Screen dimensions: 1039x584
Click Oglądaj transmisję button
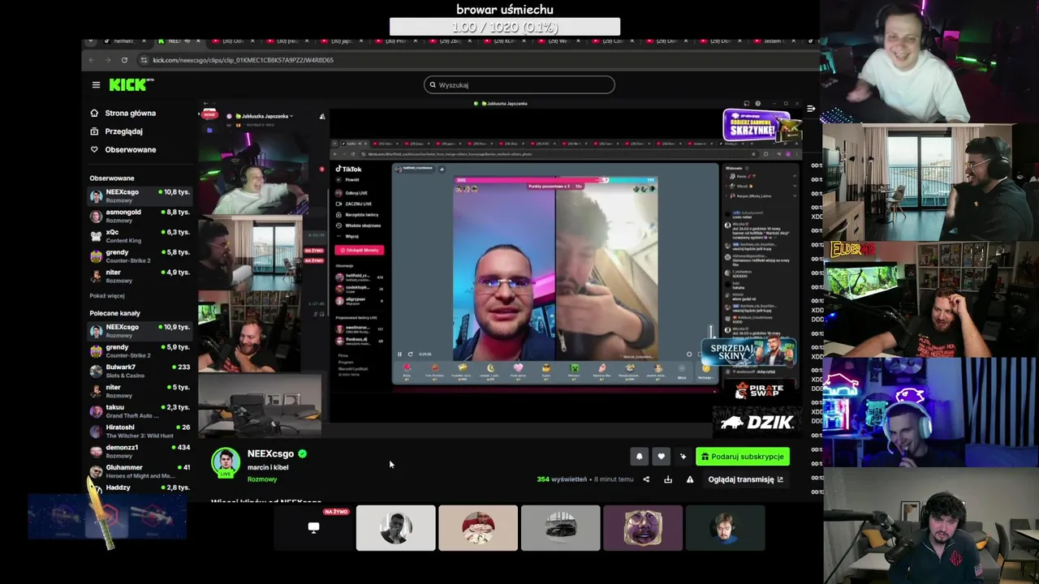pyautogui.click(x=745, y=479)
